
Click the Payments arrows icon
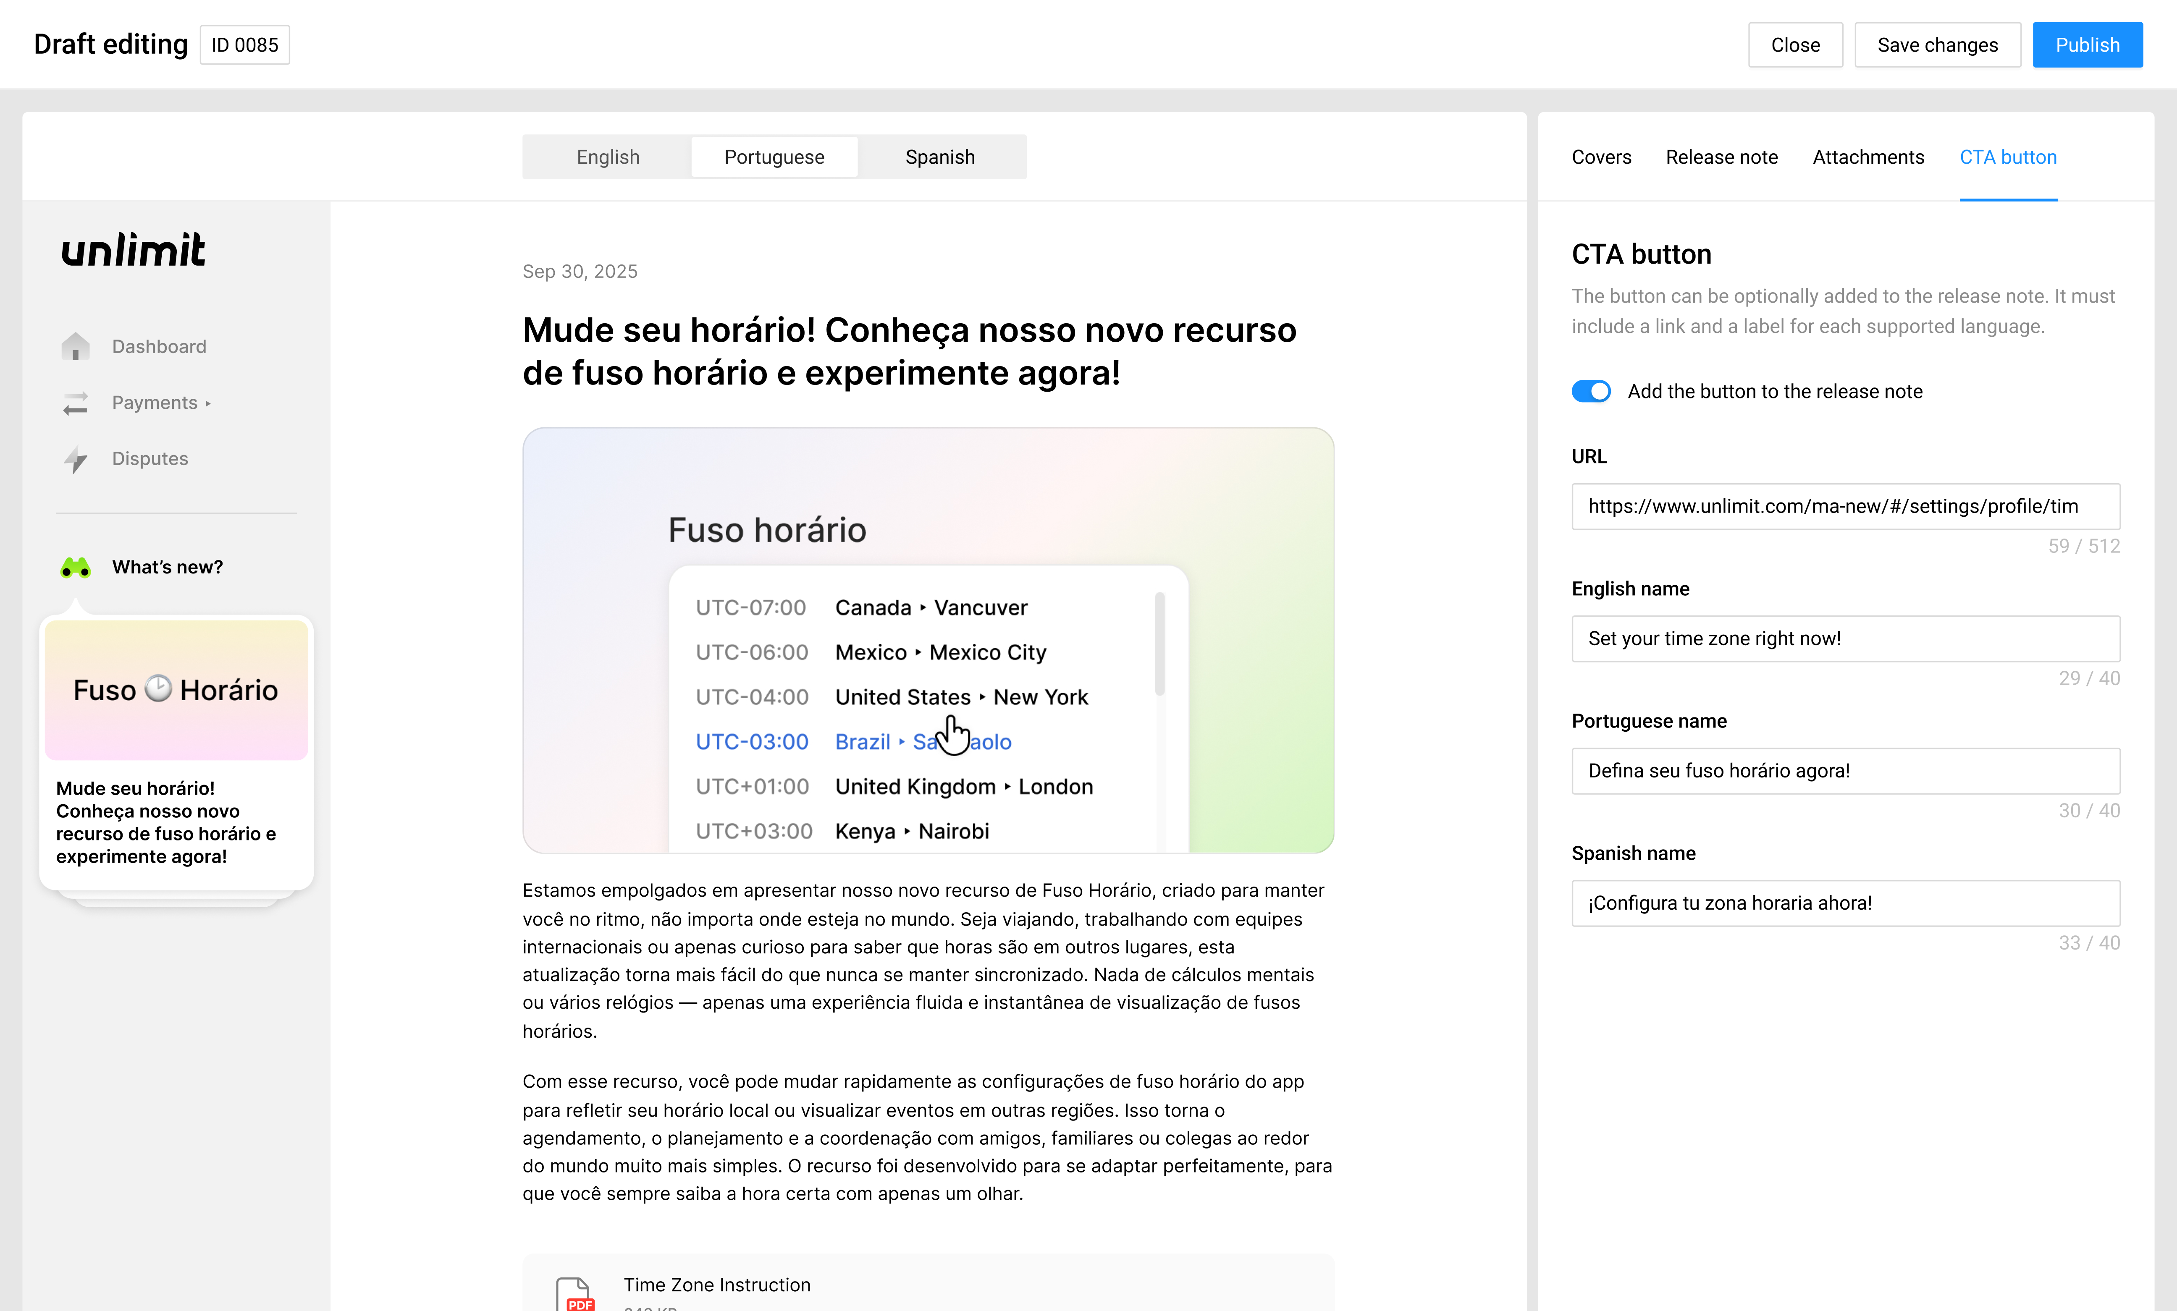pyautogui.click(x=76, y=403)
